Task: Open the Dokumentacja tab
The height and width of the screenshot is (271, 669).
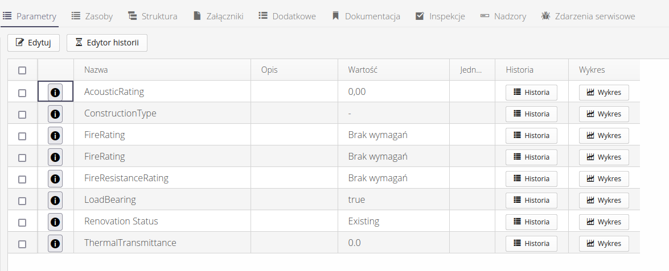Action: 366,16
